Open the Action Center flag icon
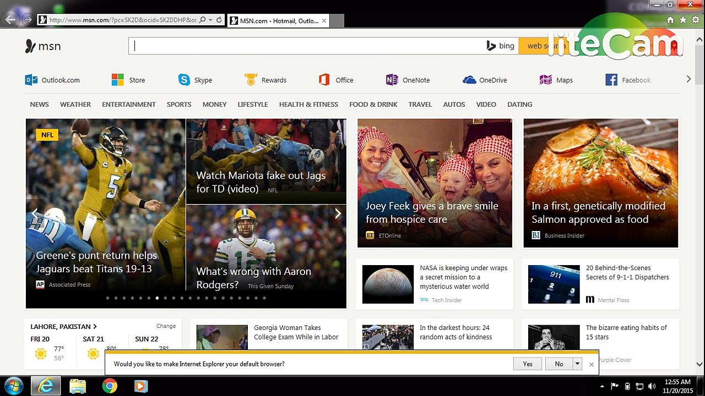The height and width of the screenshot is (396, 705). point(615,386)
